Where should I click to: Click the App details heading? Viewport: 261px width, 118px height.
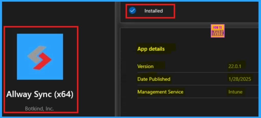coord(151,49)
